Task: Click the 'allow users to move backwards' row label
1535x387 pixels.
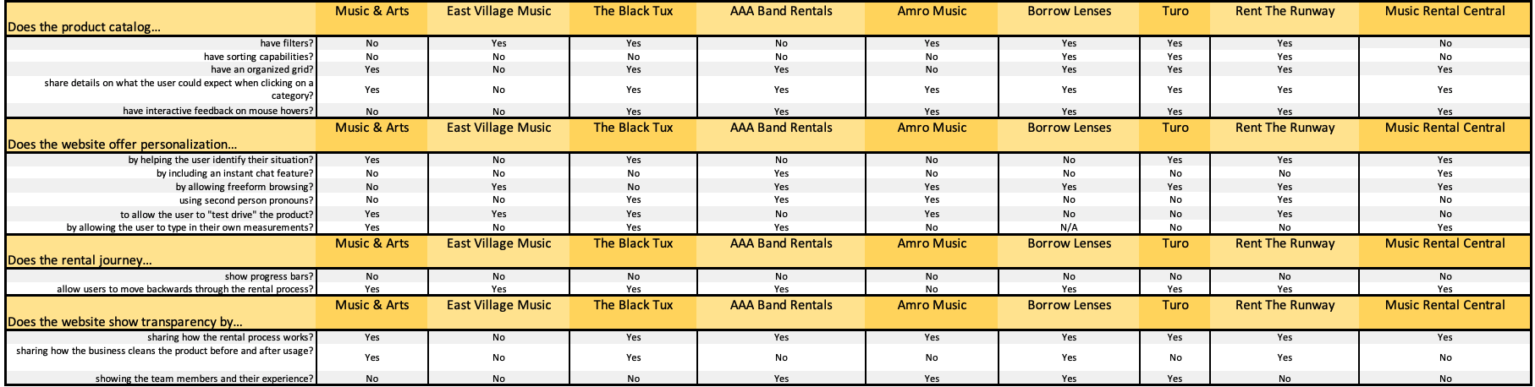Action: [x=185, y=289]
